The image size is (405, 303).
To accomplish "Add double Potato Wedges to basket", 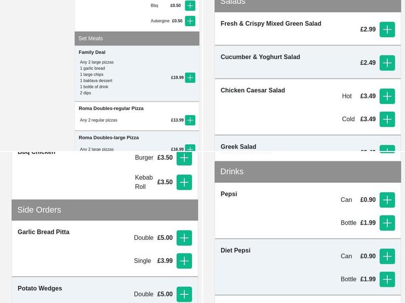I will click(184, 294).
